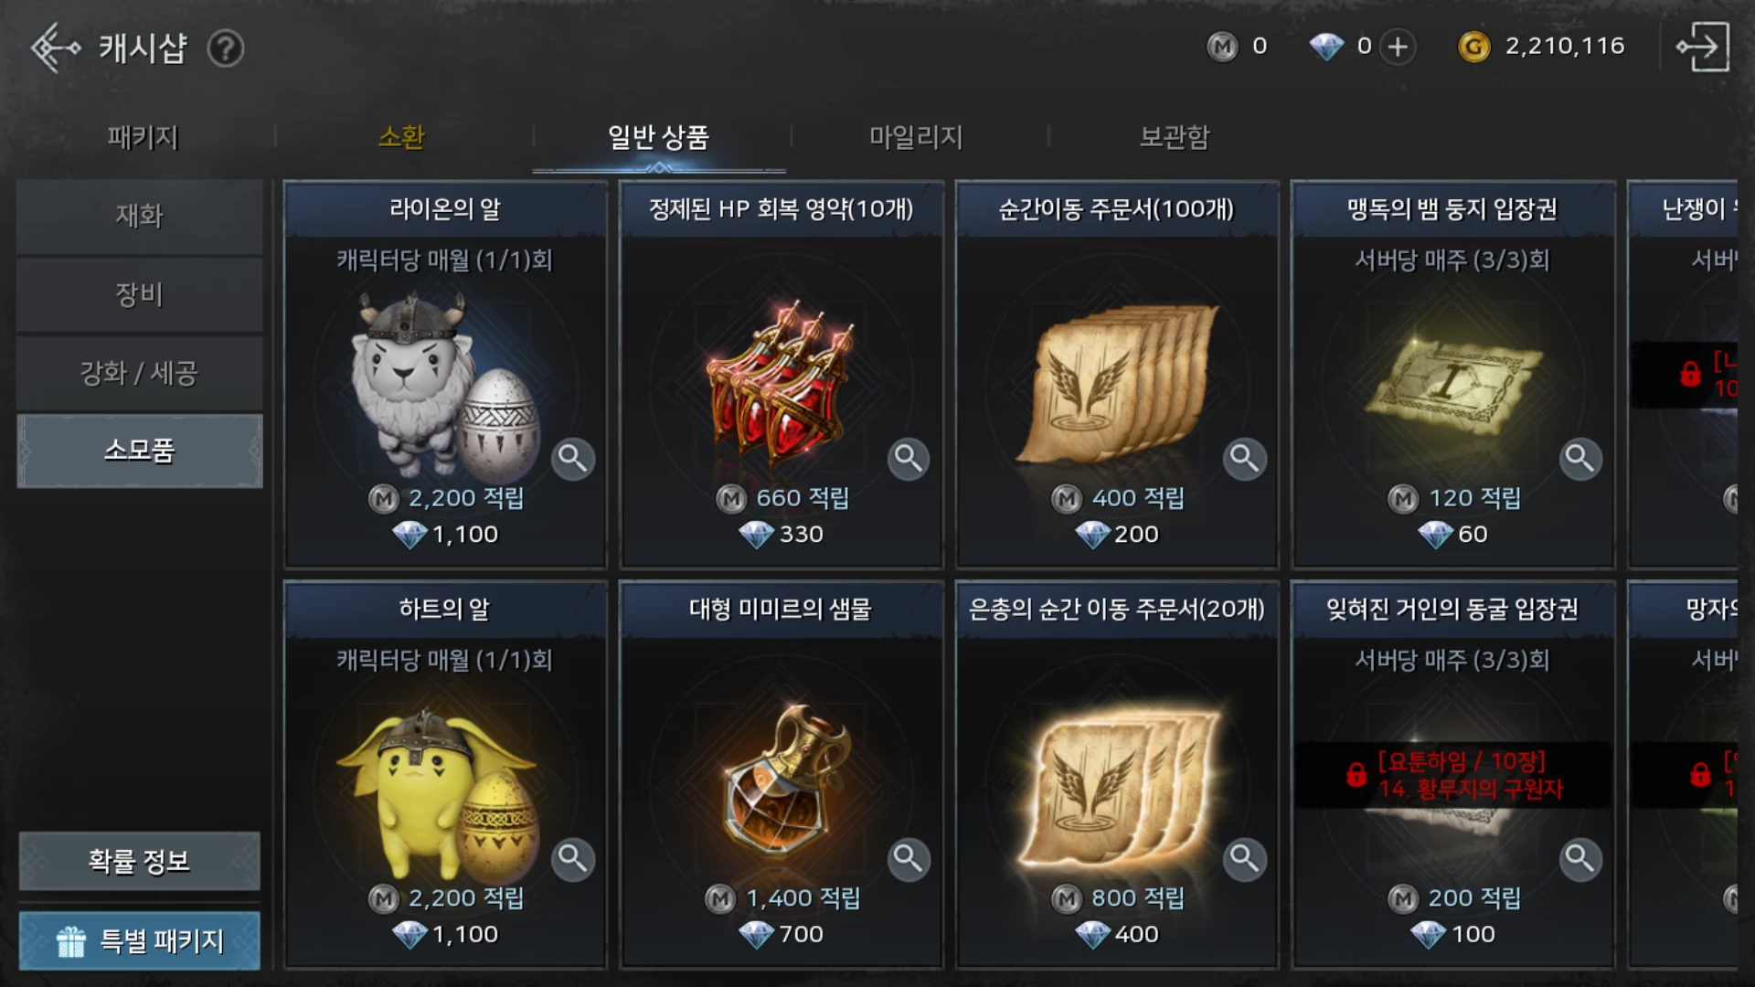This screenshot has width=1755, height=987.
Task: Click the 확률 정보 button
Action: [x=140, y=861]
